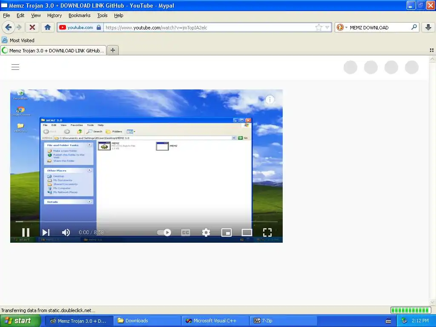Toggle closed captions CC

pyautogui.click(x=186, y=232)
